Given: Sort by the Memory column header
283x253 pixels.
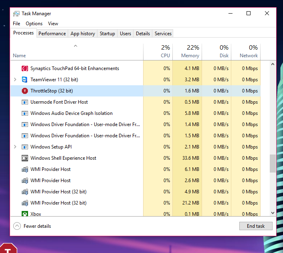Looking at the screenshot, I should [187, 52].
